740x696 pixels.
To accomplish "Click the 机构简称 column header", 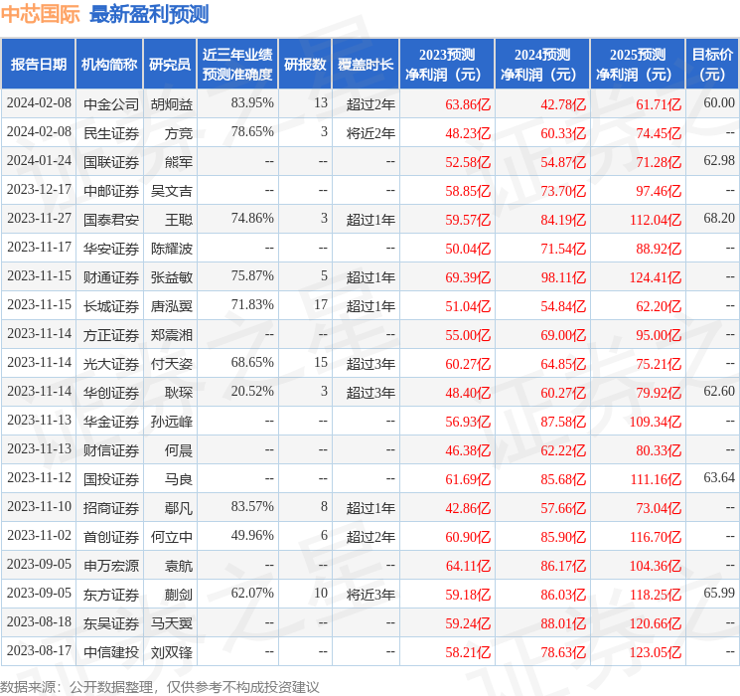I will click(109, 65).
